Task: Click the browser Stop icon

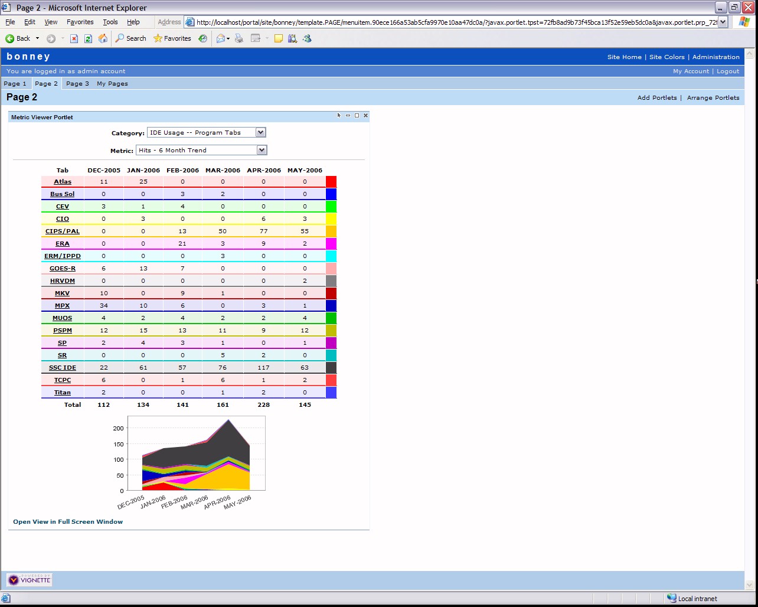Action: tap(74, 38)
